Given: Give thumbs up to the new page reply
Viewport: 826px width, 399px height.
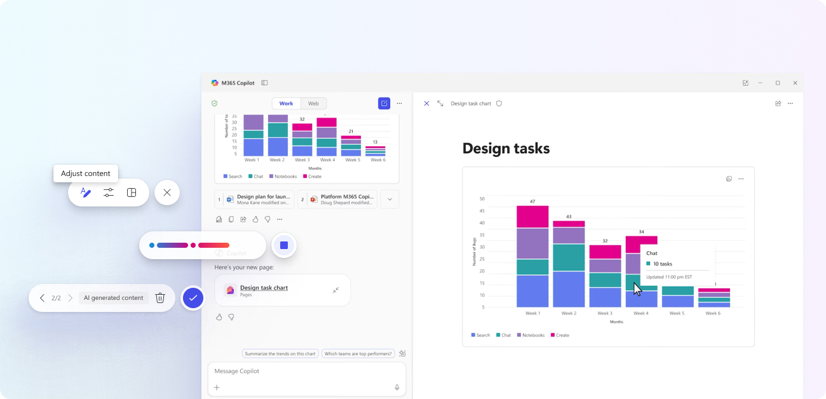Looking at the screenshot, I should [x=219, y=316].
